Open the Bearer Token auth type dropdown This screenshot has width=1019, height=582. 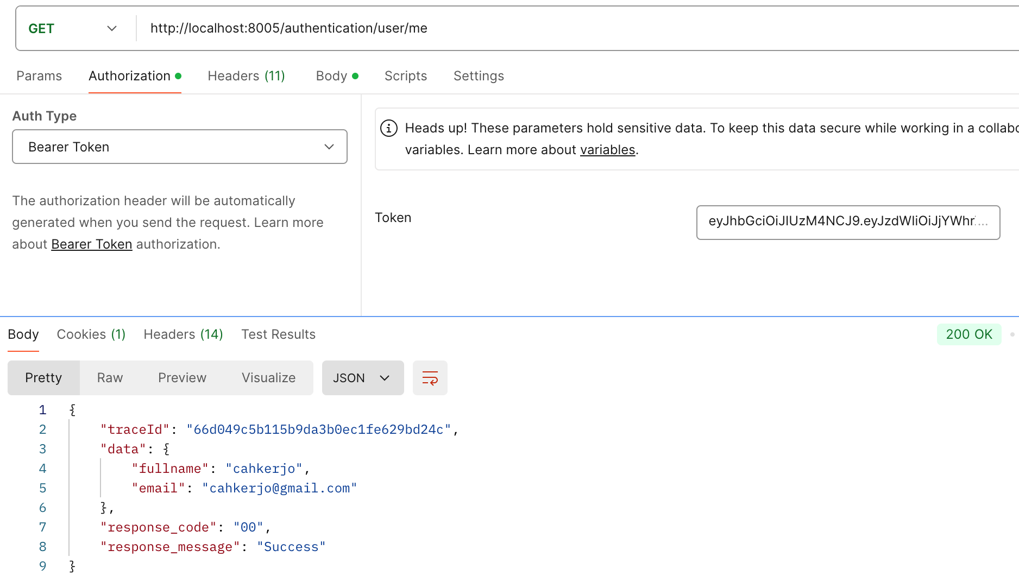(x=180, y=147)
